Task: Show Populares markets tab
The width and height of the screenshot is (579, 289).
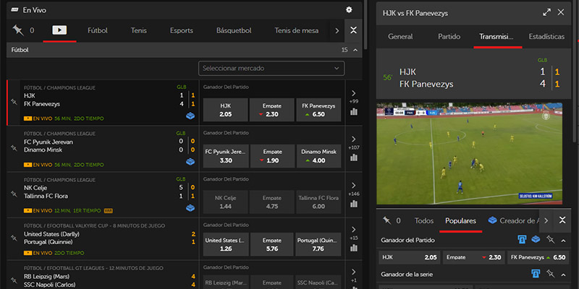Action: [x=460, y=221]
